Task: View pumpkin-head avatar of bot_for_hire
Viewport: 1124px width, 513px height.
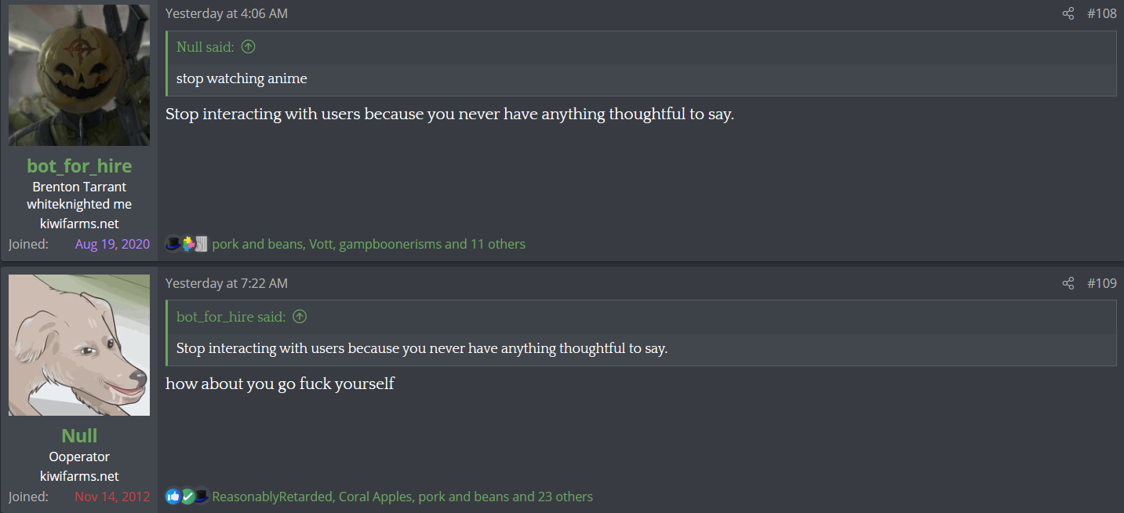Action: point(79,75)
